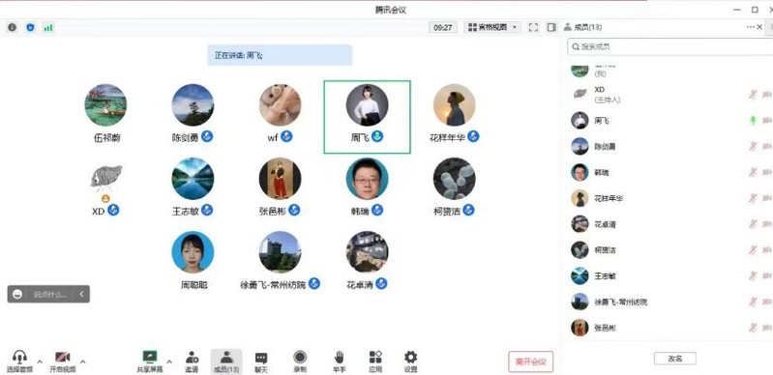Click the member search field
Viewport: 773px width, 375px height.
point(670,46)
